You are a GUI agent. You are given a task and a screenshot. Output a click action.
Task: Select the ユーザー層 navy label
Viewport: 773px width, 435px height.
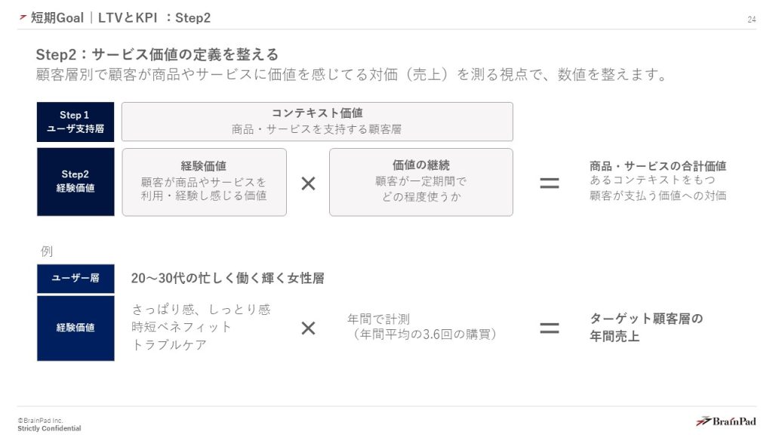(75, 279)
